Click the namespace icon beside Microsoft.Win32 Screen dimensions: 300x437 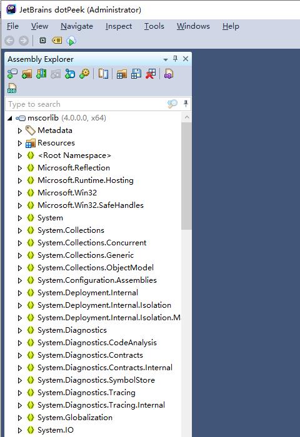(31, 192)
